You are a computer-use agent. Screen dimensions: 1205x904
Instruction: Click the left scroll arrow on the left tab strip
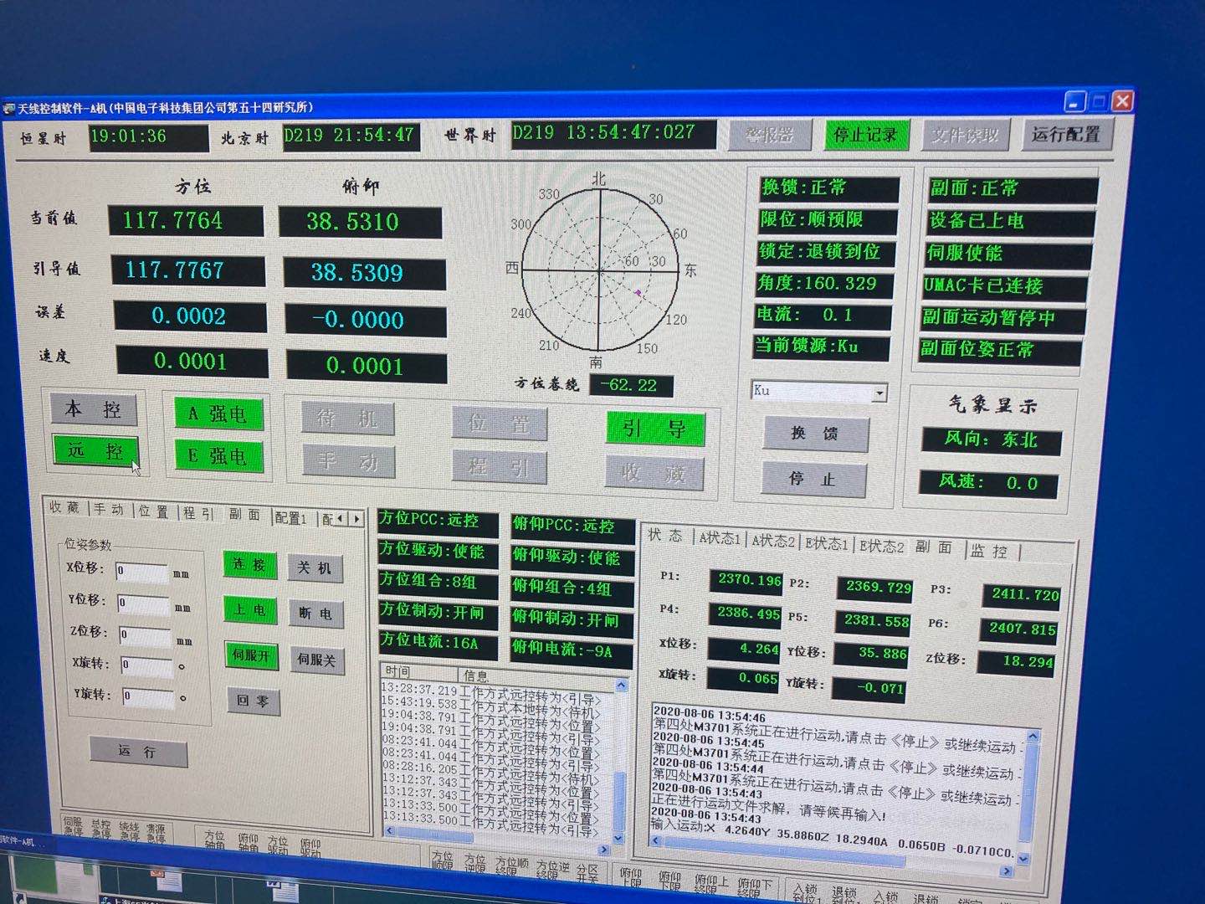coord(341,519)
